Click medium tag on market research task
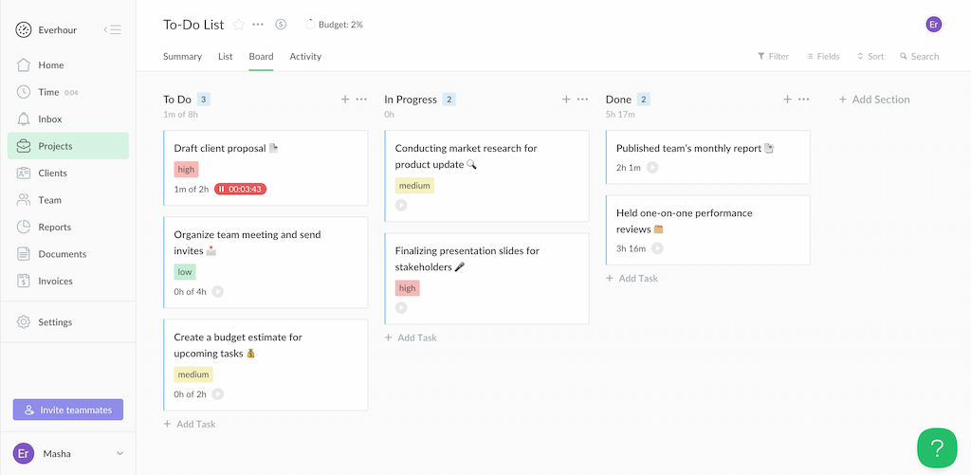The height and width of the screenshot is (475, 971). [414, 185]
